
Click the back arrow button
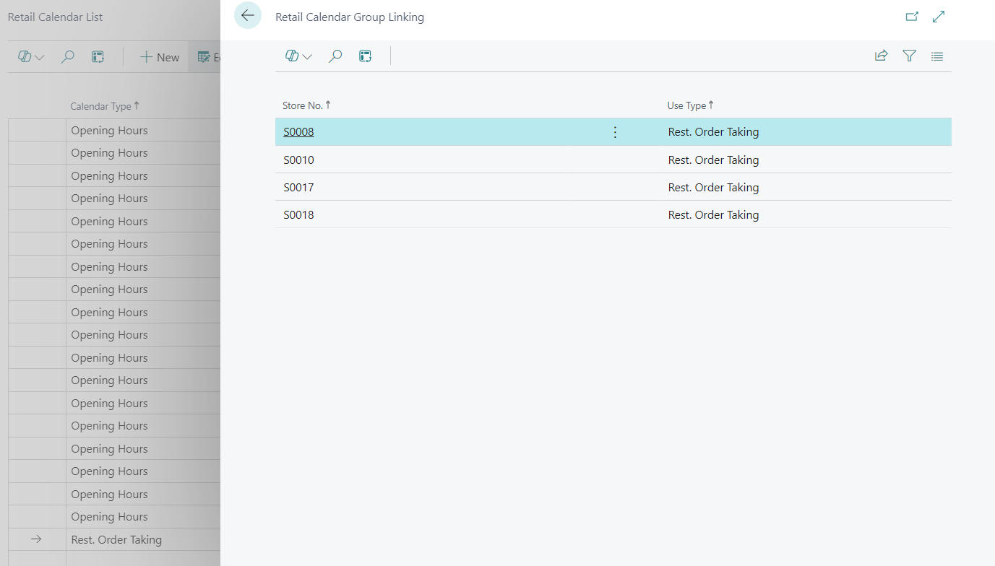(x=248, y=16)
